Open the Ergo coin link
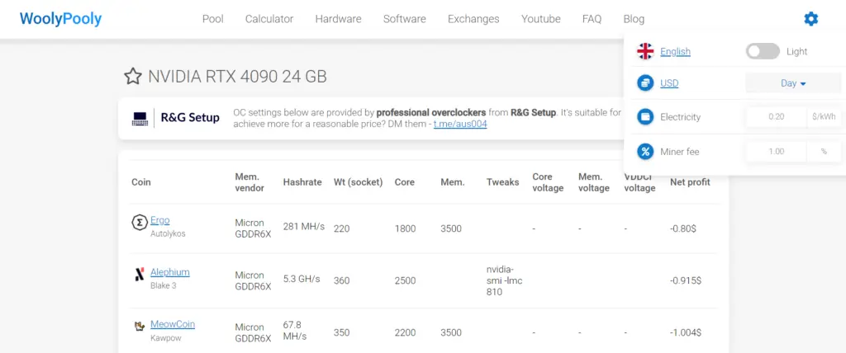Image resolution: width=846 pixels, height=353 pixels. 160,220
